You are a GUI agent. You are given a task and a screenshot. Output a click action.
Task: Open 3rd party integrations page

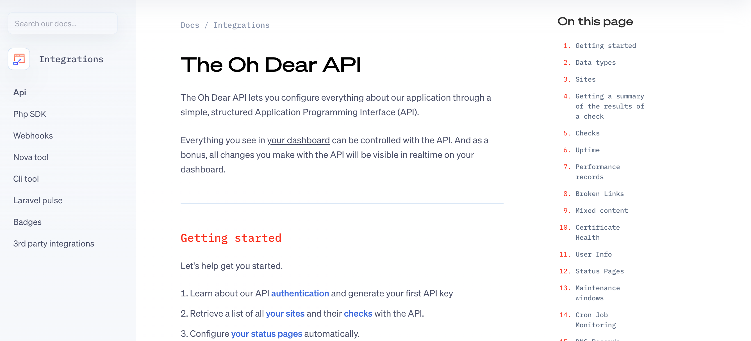[53, 243]
